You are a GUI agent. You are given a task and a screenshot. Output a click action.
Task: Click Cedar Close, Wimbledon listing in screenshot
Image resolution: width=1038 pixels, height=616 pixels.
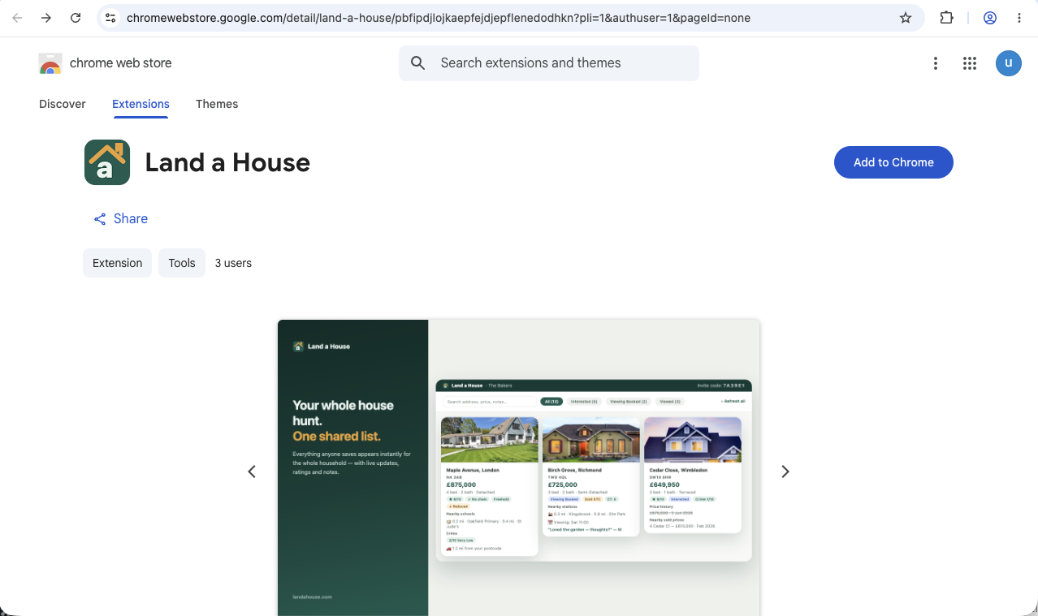coord(692,475)
